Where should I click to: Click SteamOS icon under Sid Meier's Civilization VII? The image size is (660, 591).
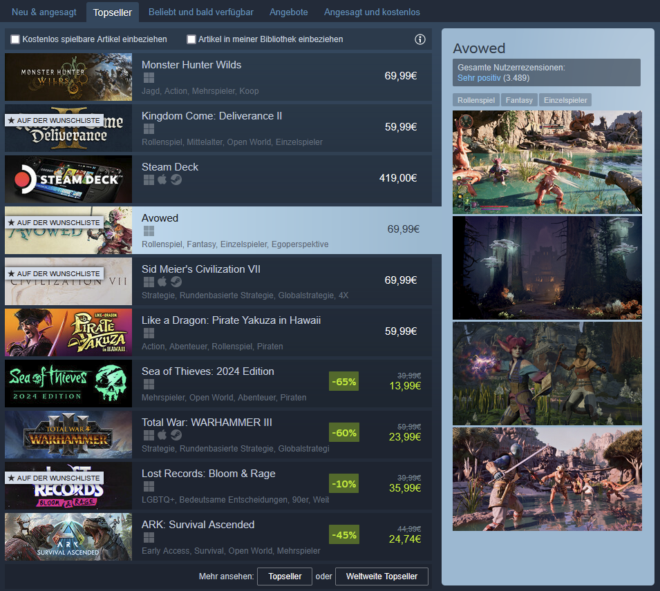[176, 282]
